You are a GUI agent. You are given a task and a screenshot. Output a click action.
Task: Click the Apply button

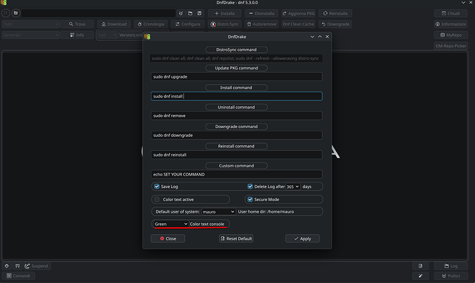coord(302,238)
